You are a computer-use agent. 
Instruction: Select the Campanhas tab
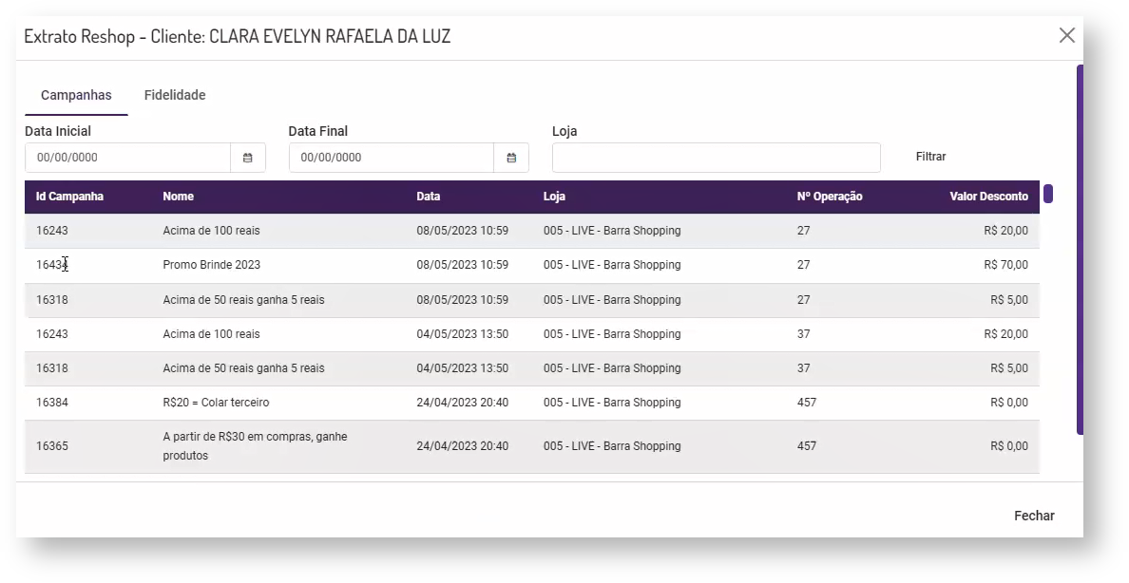tap(76, 95)
